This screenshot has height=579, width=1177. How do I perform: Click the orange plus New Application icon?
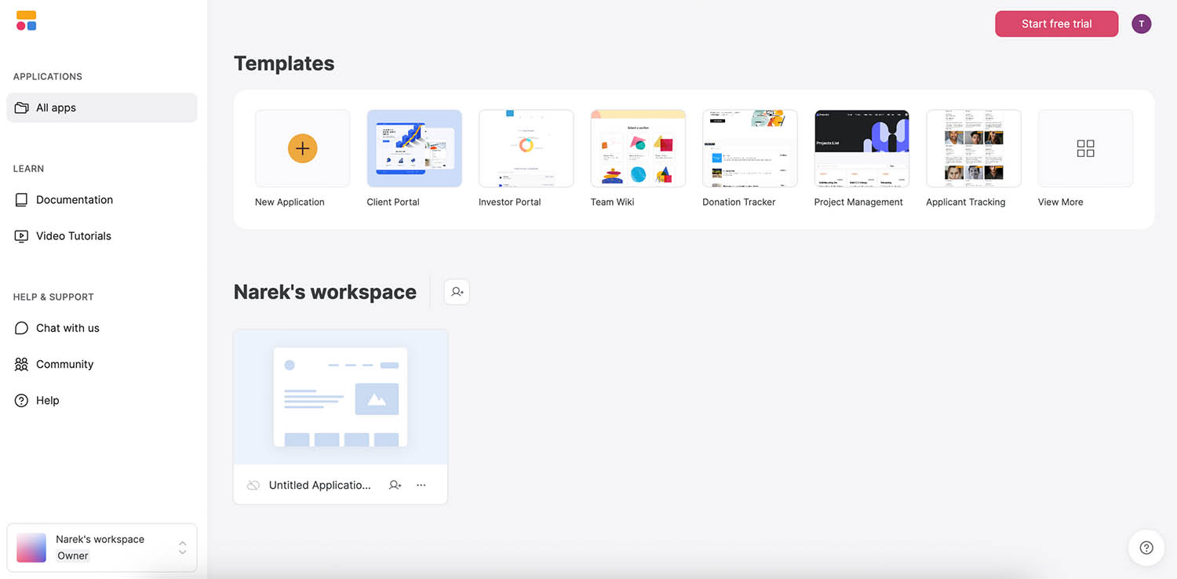tap(302, 148)
